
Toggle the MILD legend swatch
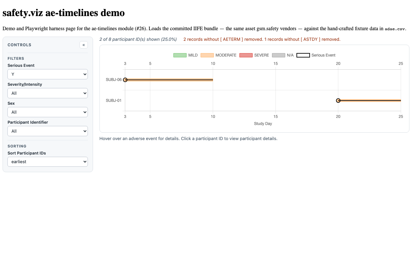pos(180,55)
